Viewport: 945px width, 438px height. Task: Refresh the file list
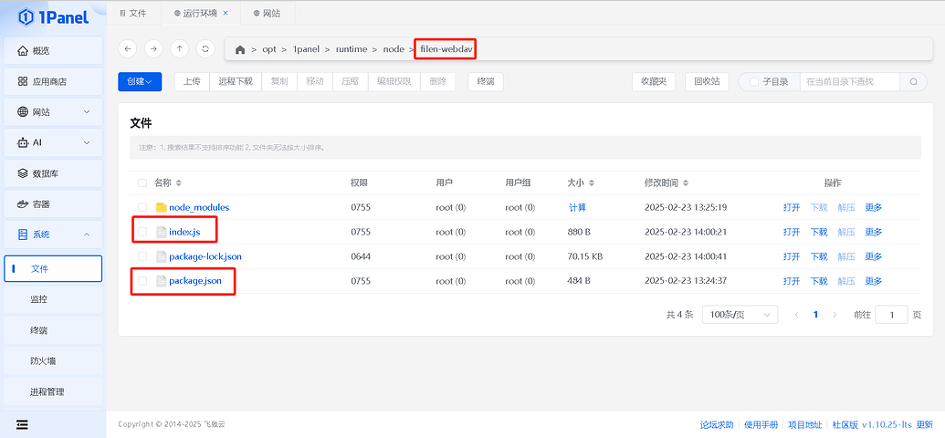[205, 49]
